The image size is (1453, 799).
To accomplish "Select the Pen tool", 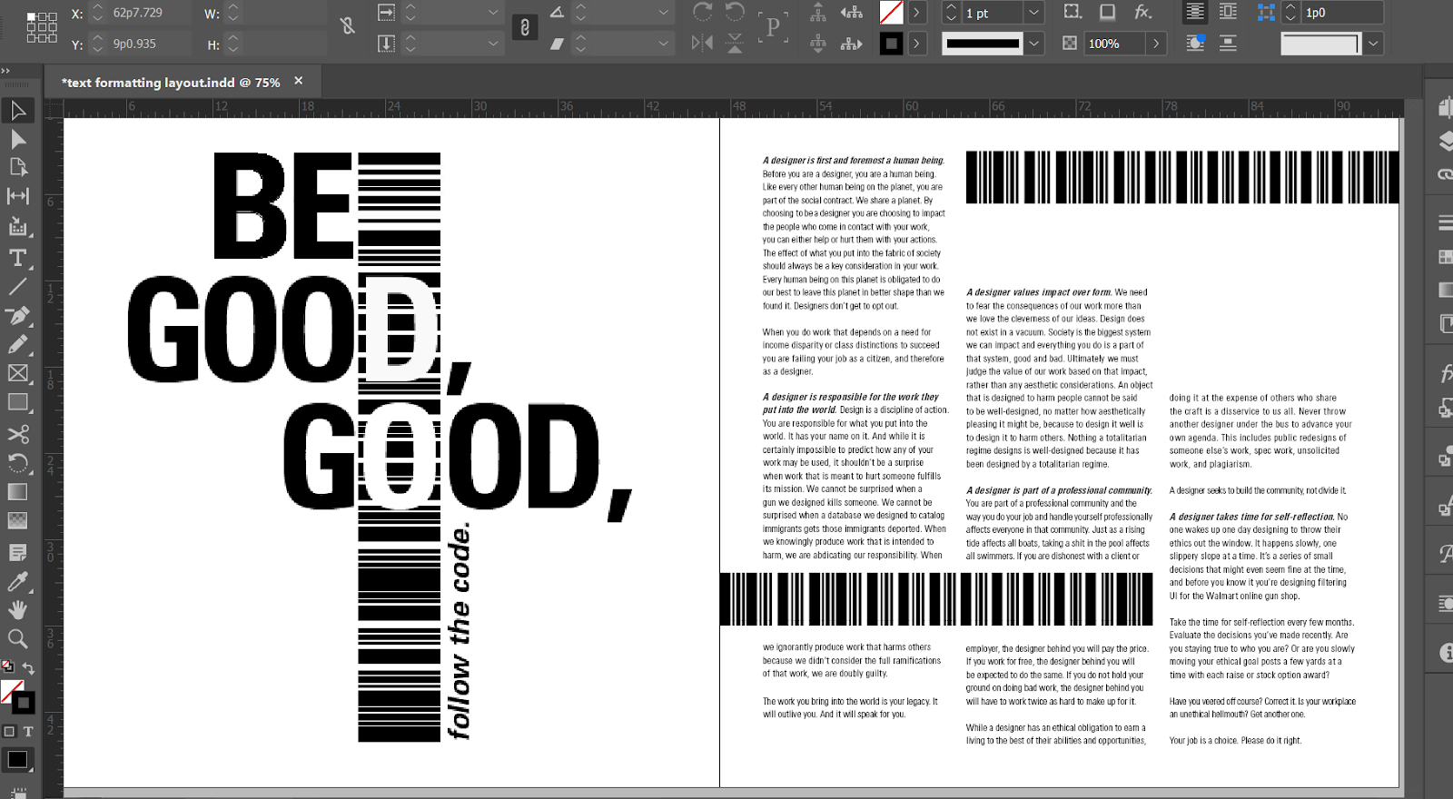I will 17,316.
